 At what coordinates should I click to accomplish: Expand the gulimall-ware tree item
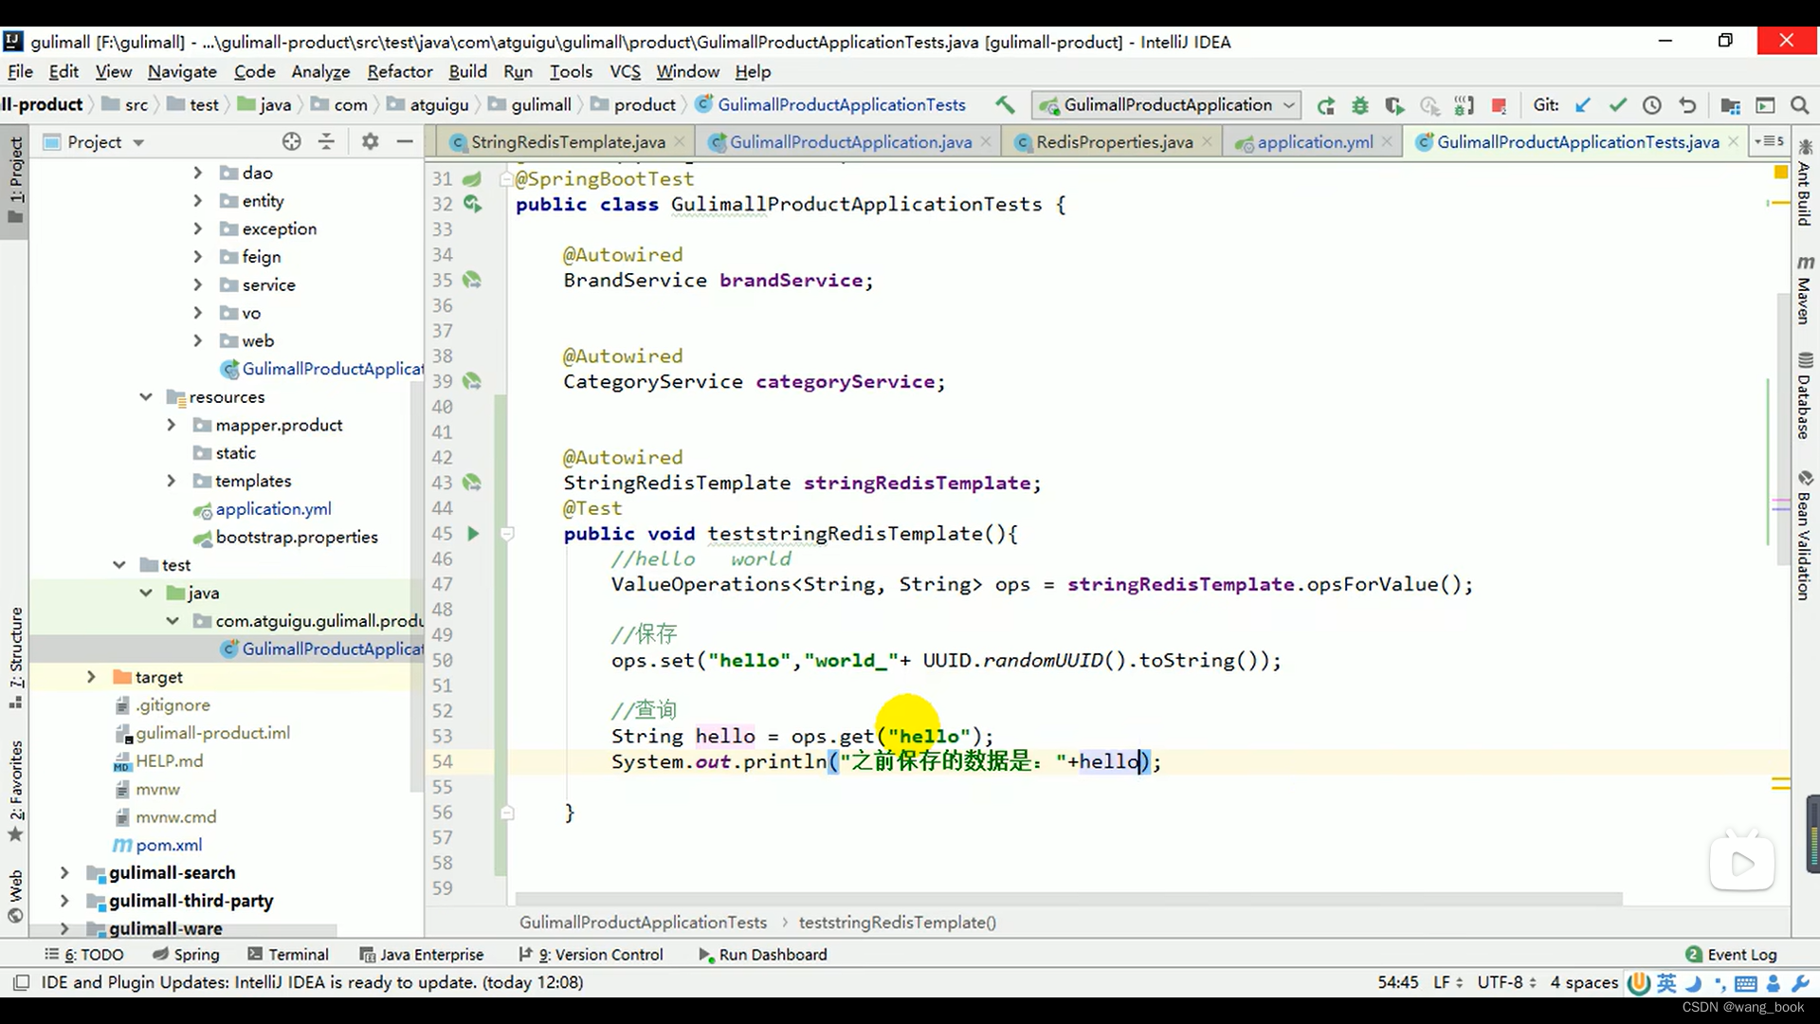point(64,927)
